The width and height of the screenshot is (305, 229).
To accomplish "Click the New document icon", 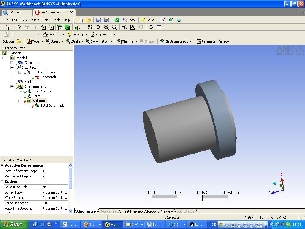I will pyautogui.click(x=80, y=20).
